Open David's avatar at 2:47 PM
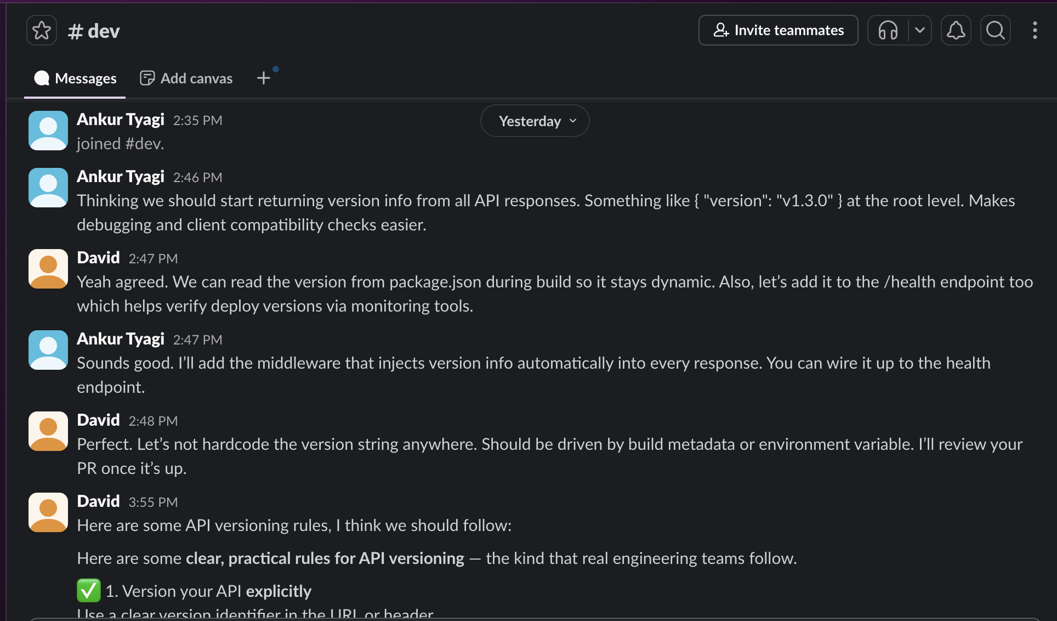Viewport: 1057px width, 621px height. [48, 269]
